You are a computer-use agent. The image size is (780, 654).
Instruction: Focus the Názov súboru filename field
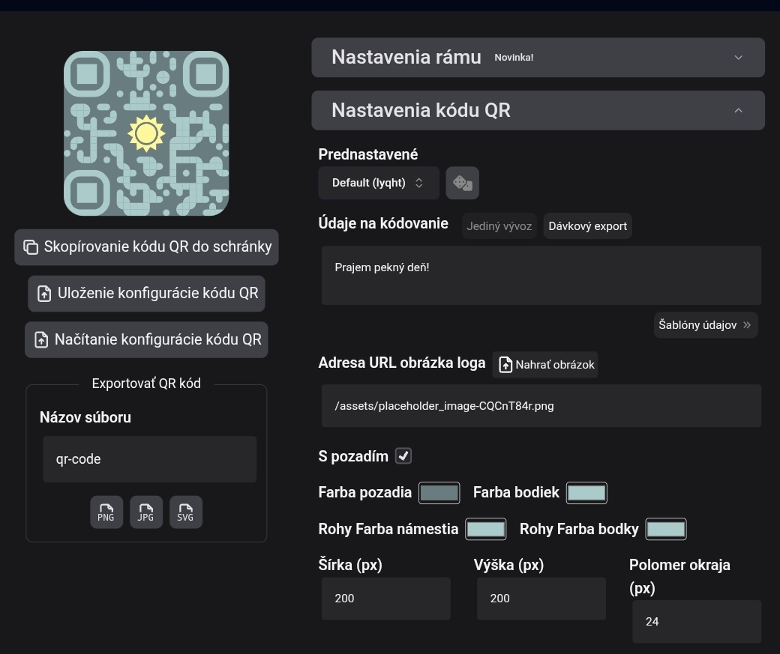[x=150, y=459]
